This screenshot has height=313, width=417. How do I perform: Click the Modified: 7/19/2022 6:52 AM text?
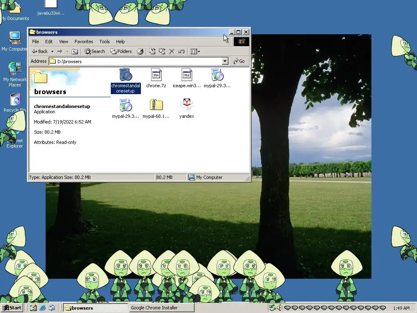pos(62,122)
